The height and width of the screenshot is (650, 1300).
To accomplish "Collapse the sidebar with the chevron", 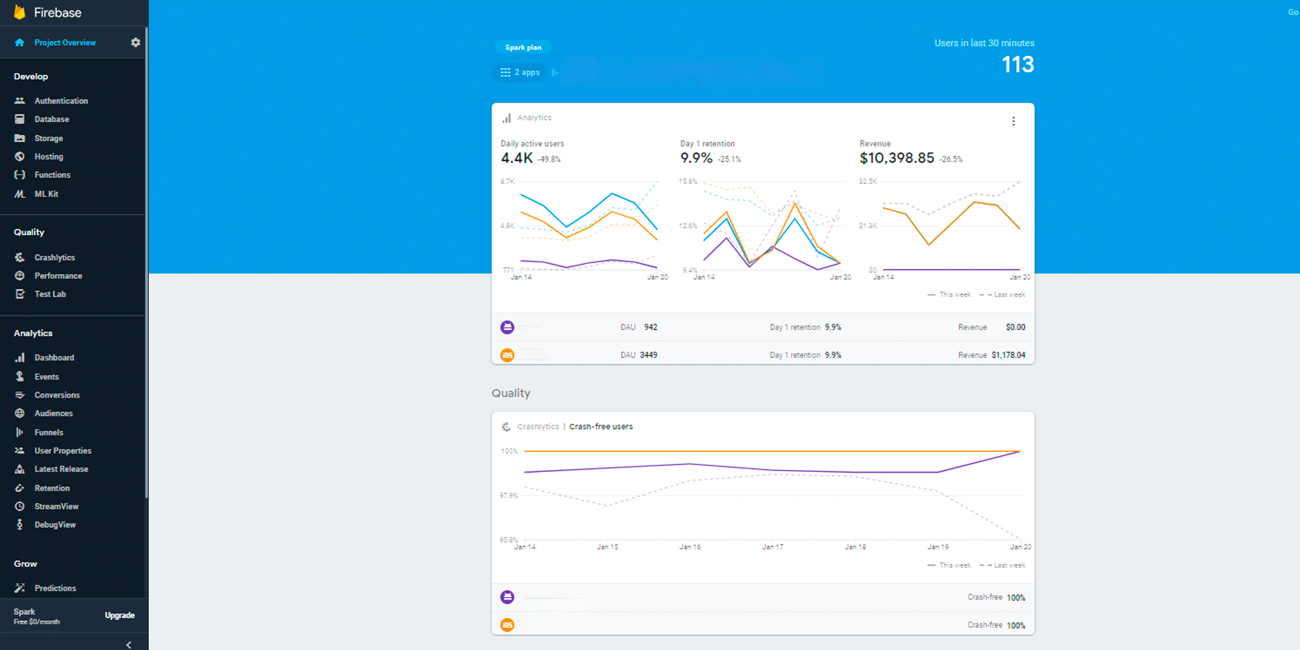I will [x=129, y=644].
